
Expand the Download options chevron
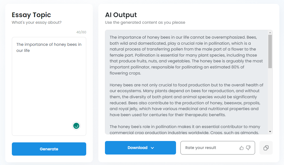[152, 148]
